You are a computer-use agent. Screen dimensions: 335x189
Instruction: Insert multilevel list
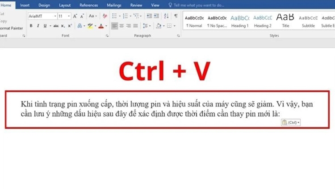136,16
